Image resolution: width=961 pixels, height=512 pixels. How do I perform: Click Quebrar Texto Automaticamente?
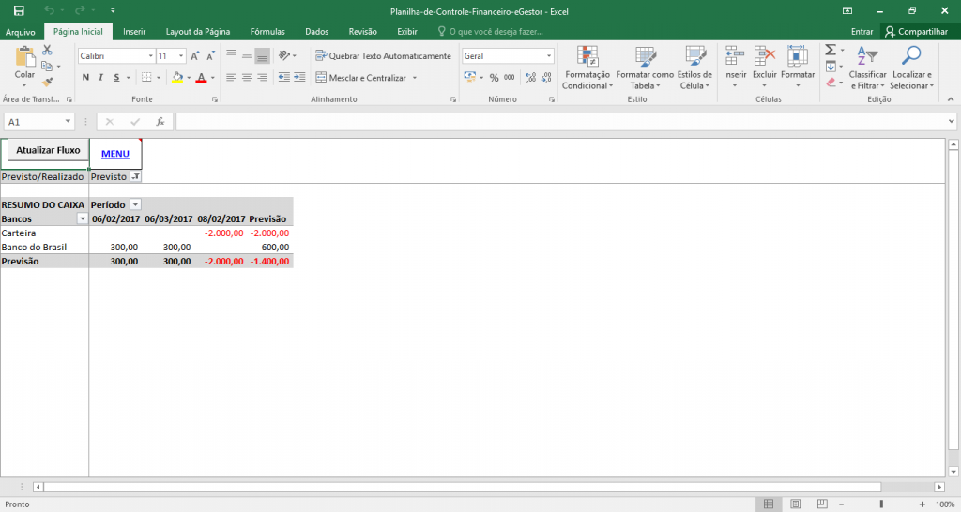[383, 55]
